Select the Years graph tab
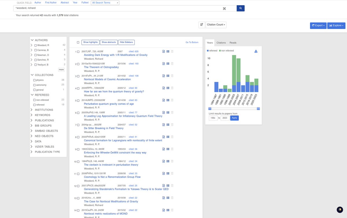This screenshot has width=347, height=218. [x=210, y=43]
